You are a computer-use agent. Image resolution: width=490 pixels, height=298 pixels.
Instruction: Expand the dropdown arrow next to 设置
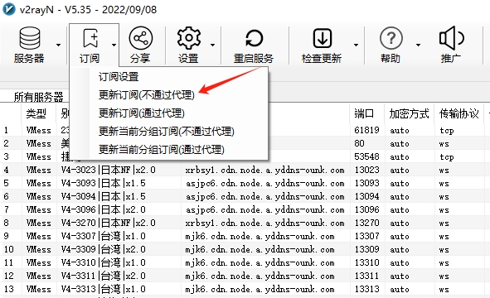click(212, 46)
